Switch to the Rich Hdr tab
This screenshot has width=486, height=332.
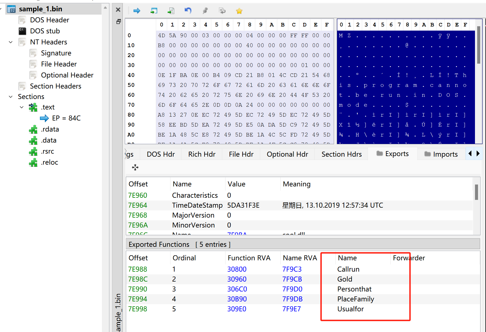202,154
